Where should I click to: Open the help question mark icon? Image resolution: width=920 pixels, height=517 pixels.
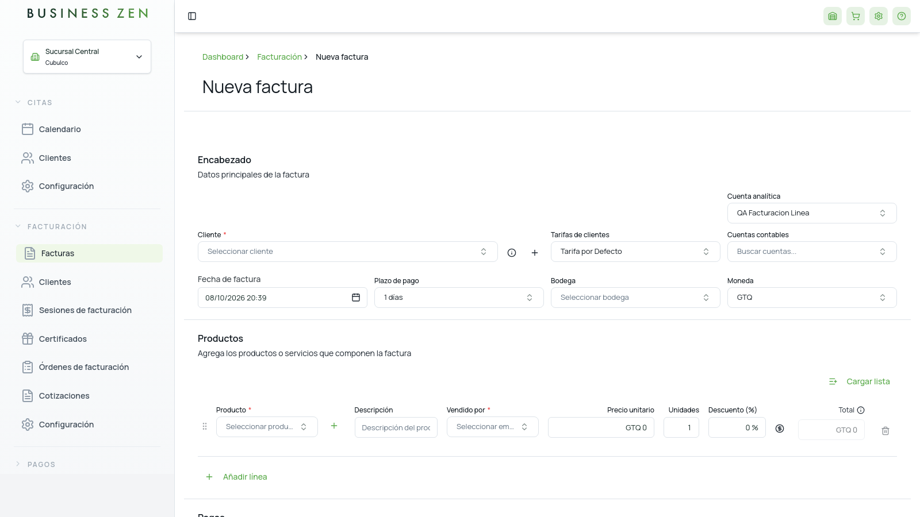(x=902, y=16)
